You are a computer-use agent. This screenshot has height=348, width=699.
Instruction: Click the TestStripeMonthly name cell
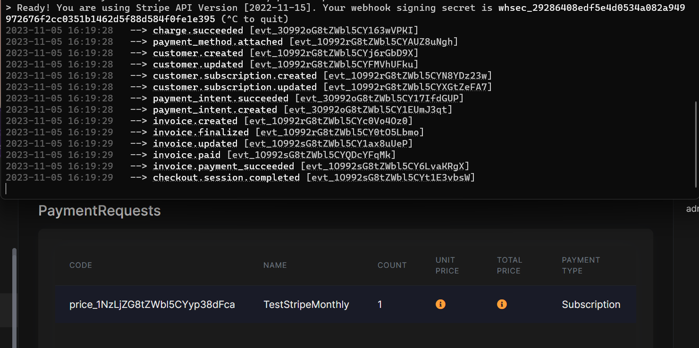pyautogui.click(x=306, y=305)
